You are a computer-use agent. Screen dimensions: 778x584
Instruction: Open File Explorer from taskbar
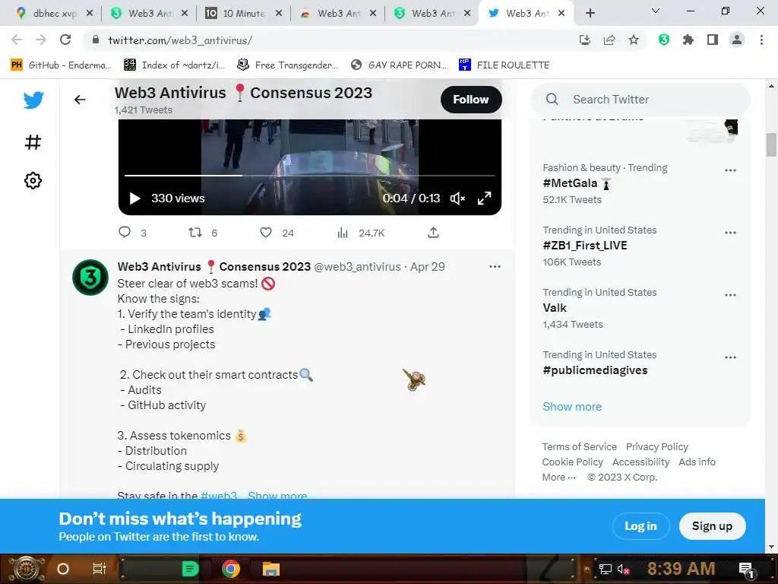(271, 569)
